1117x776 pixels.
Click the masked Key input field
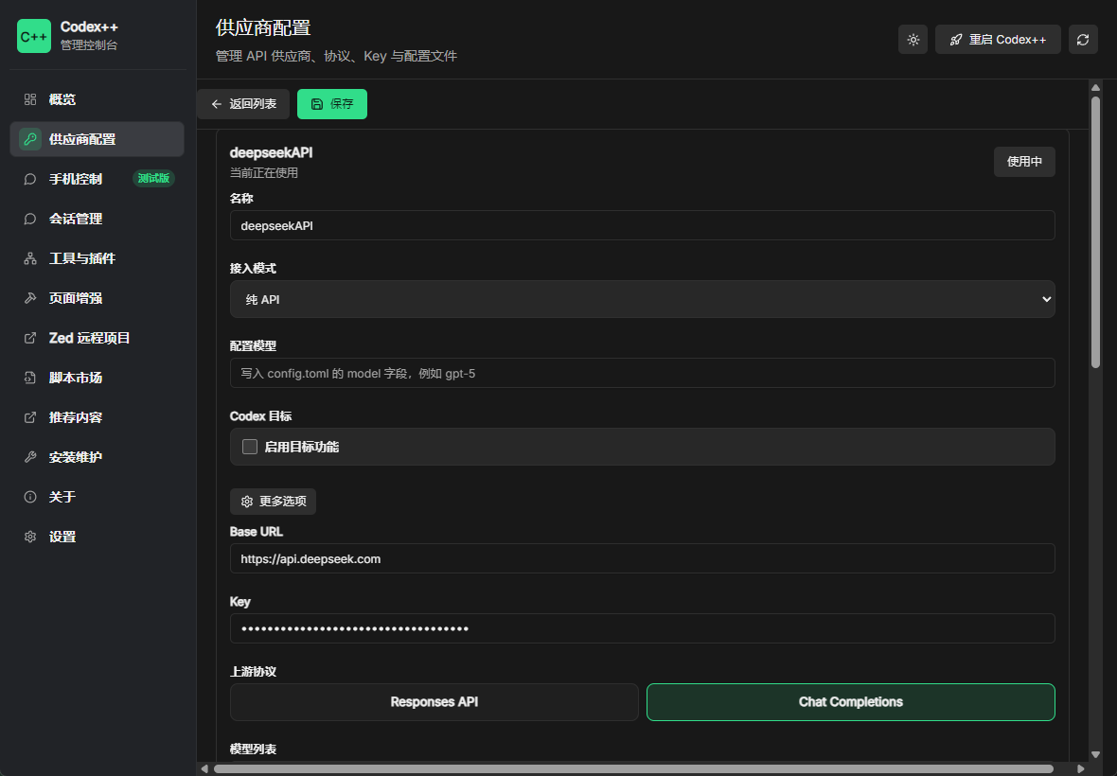[x=642, y=628]
